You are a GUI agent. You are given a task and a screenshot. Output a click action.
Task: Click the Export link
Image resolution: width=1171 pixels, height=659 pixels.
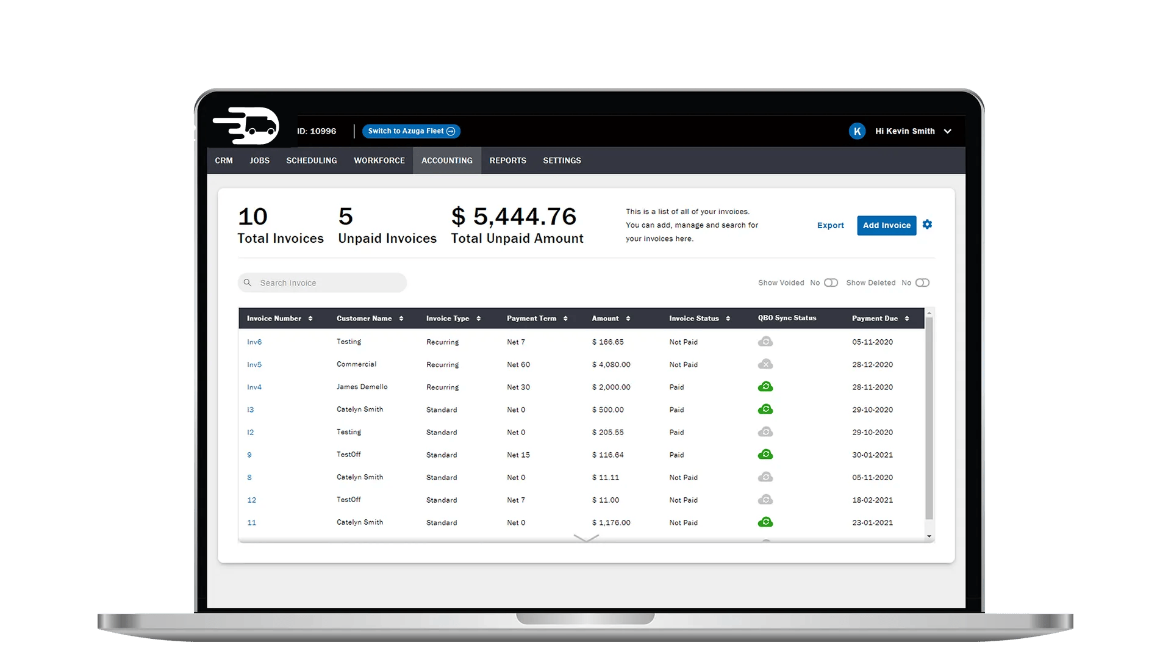click(x=830, y=225)
